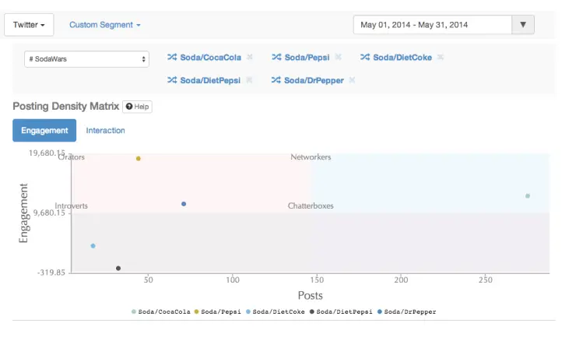The width and height of the screenshot is (576, 355).
Task: Click the shuffle icon beside Soda/CocaCola
Action: coord(173,57)
